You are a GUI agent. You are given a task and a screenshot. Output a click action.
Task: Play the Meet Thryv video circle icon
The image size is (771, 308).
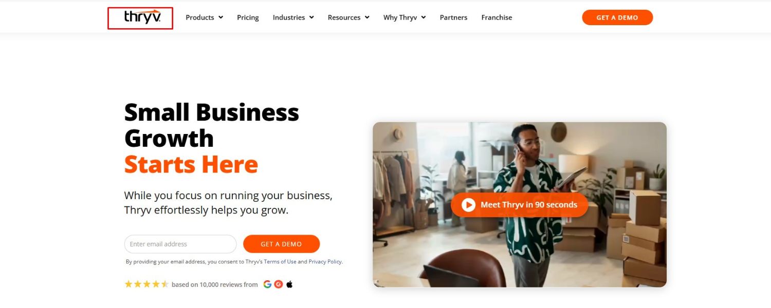click(x=468, y=205)
